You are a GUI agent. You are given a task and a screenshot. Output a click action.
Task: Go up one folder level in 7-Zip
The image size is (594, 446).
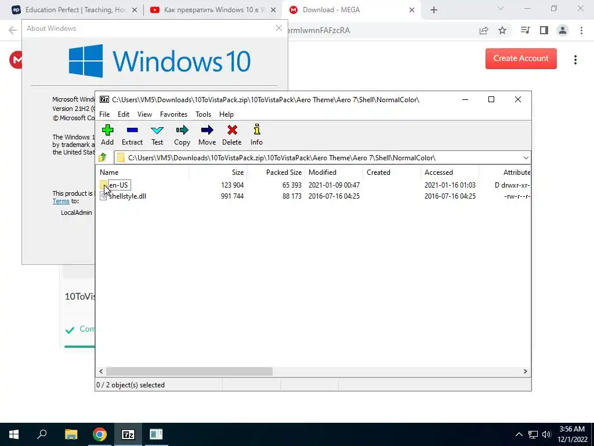103,157
